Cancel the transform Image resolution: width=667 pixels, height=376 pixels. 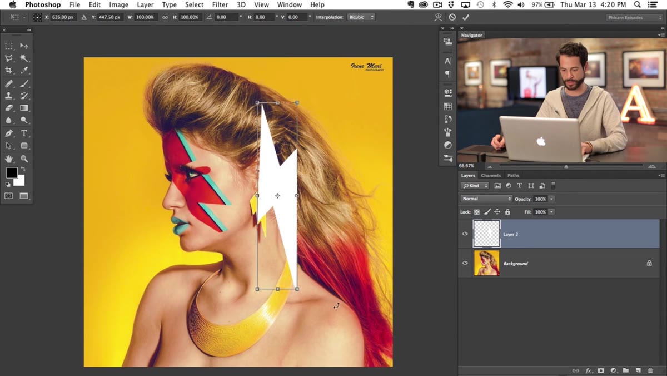(x=452, y=17)
